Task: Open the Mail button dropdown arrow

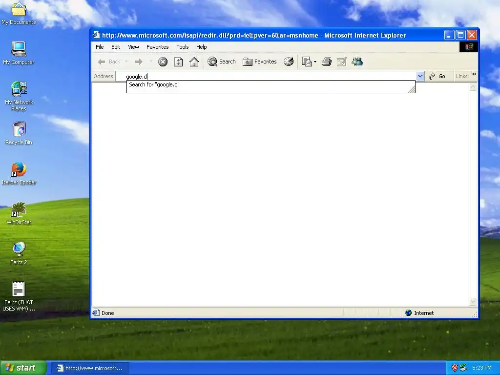Action: (x=315, y=62)
